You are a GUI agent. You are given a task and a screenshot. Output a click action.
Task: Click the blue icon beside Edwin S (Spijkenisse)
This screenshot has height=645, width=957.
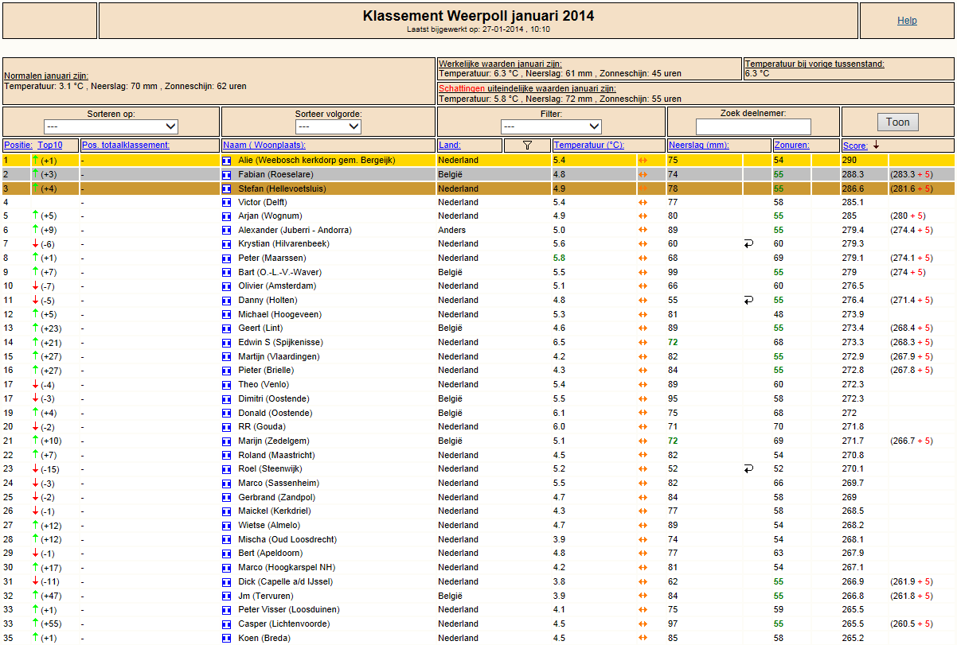click(x=227, y=343)
